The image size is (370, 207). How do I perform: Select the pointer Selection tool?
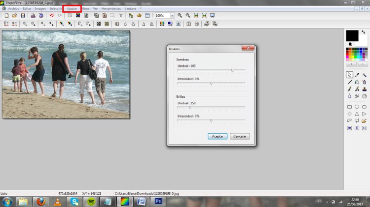click(x=349, y=75)
